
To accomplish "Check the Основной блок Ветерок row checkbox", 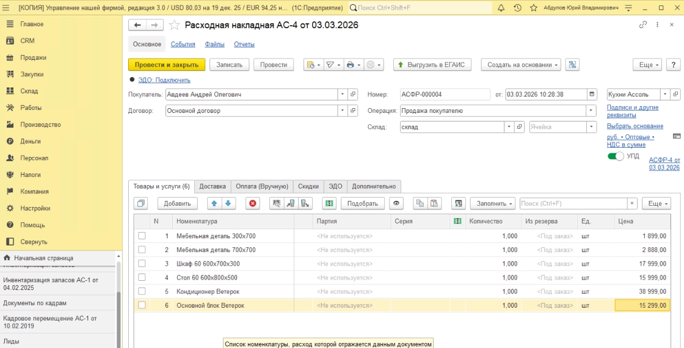I will pos(142,305).
